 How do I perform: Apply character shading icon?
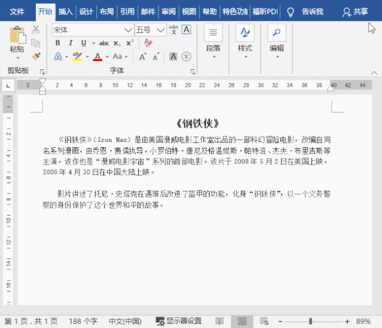pyautogui.click(x=173, y=57)
